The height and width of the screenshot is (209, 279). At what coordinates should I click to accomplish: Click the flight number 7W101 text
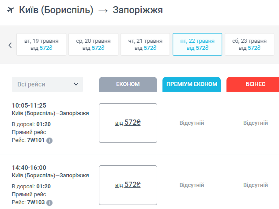click(36, 140)
